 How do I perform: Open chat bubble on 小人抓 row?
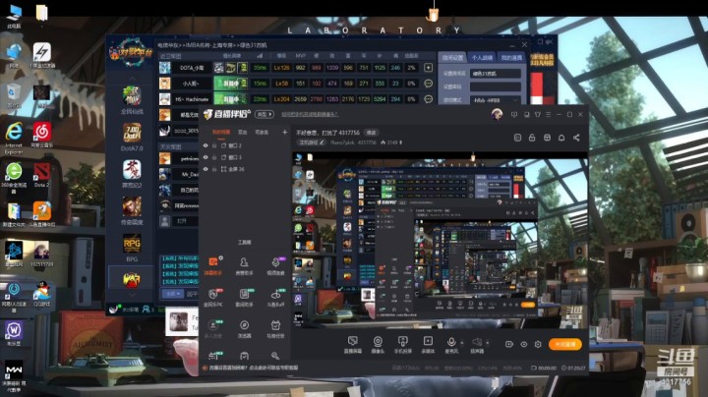[x=428, y=84]
